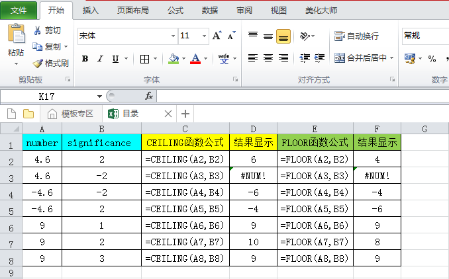This screenshot has width=449, height=279.
Task: Click the Merge and Center (合并后居中) button
Action: 364,58
